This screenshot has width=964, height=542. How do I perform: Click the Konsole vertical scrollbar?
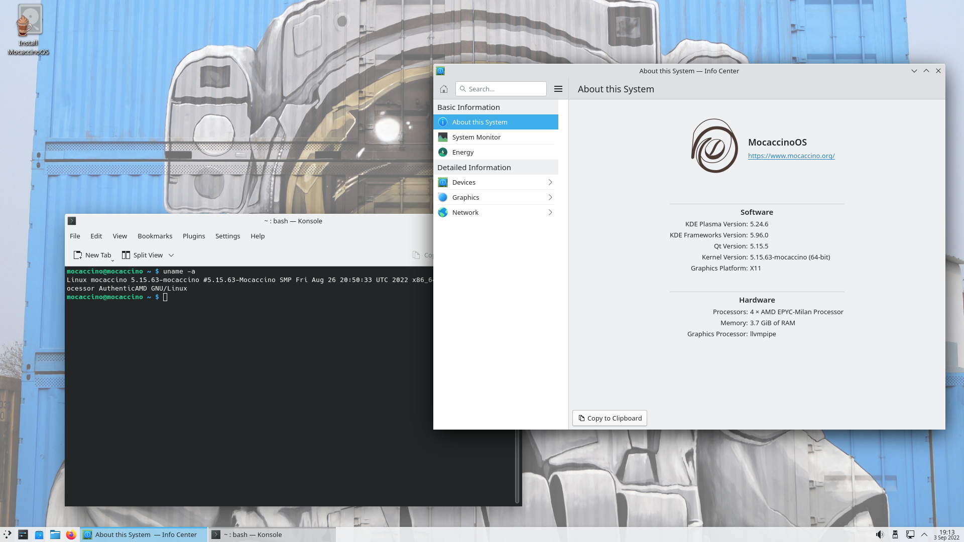pos(517,467)
